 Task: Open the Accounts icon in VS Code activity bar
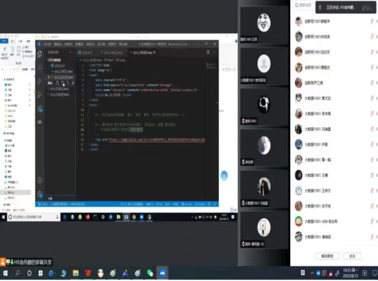pyautogui.click(x=39, y=180)
